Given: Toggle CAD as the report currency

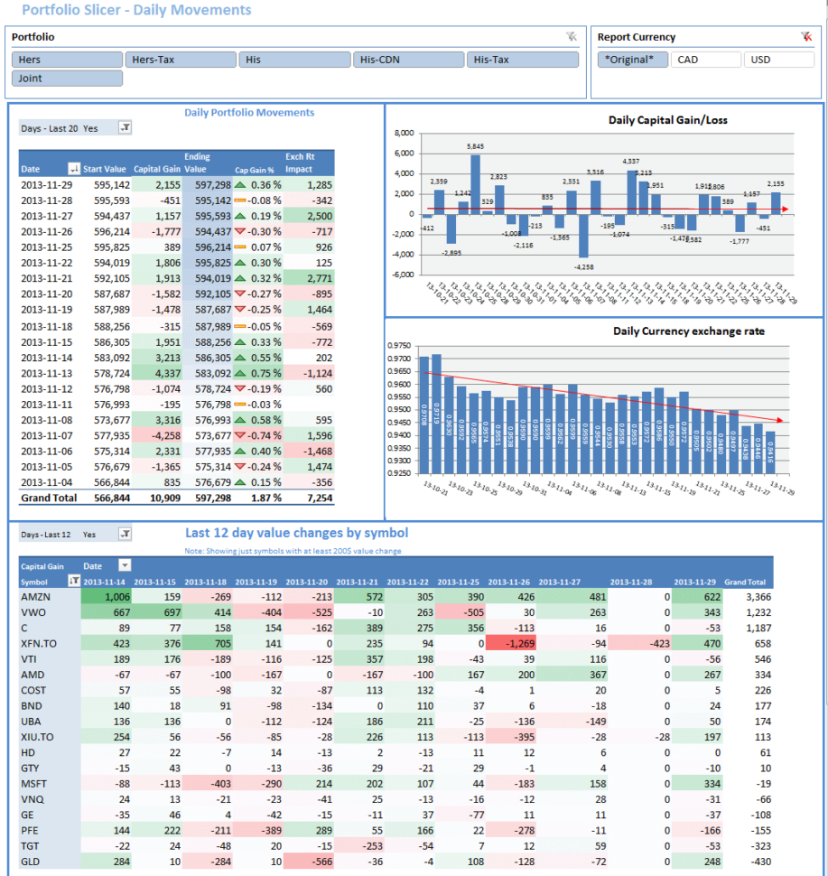Looking at the screenshot, I should pyautogui.click(x=705, y=59).
